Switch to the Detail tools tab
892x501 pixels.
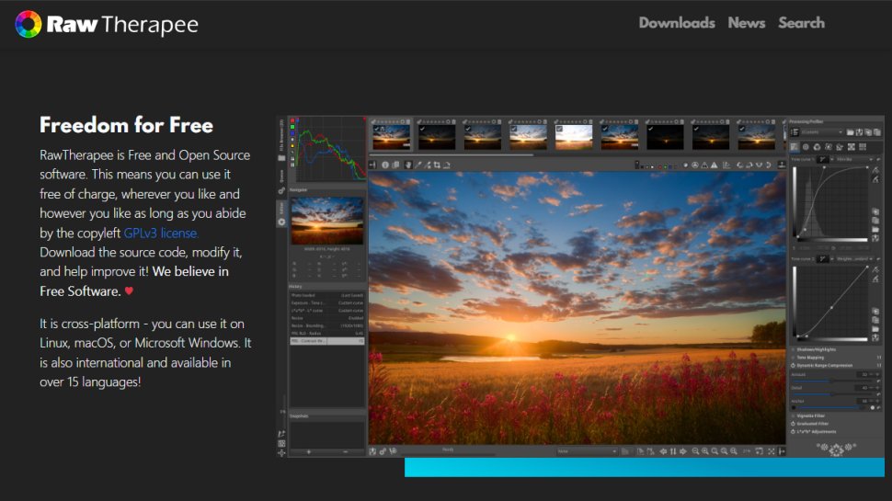tap(806, 147)
